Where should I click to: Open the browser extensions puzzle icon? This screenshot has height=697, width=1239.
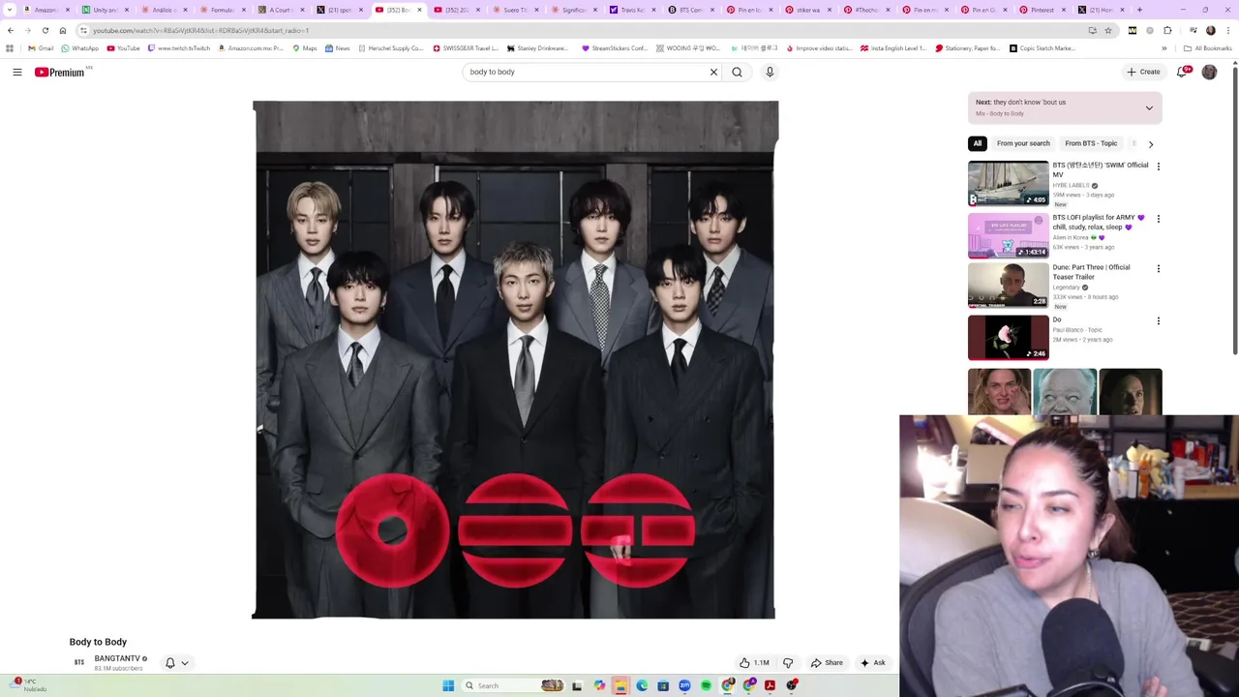pos(1167,31)
